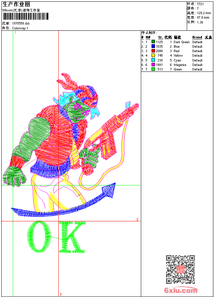Click the stitch count 2080
Image resolution: width=214 pixels, height=297 pixels.
159,51
